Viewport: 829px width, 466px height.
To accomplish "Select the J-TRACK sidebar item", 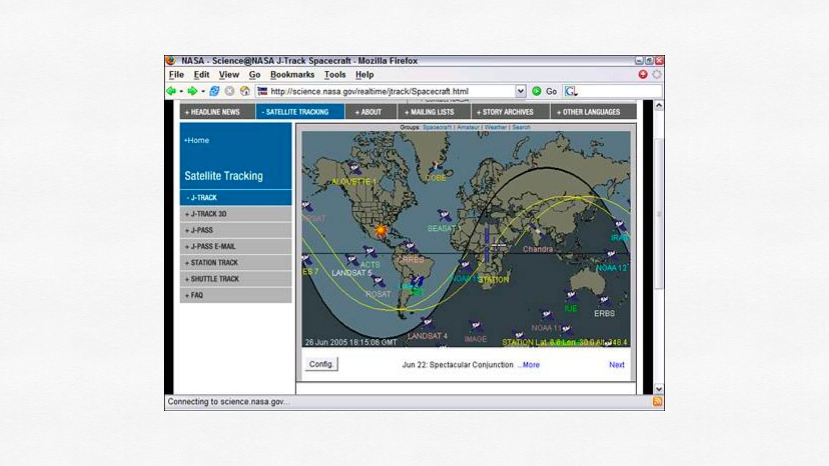I will [x=236, y=198].
